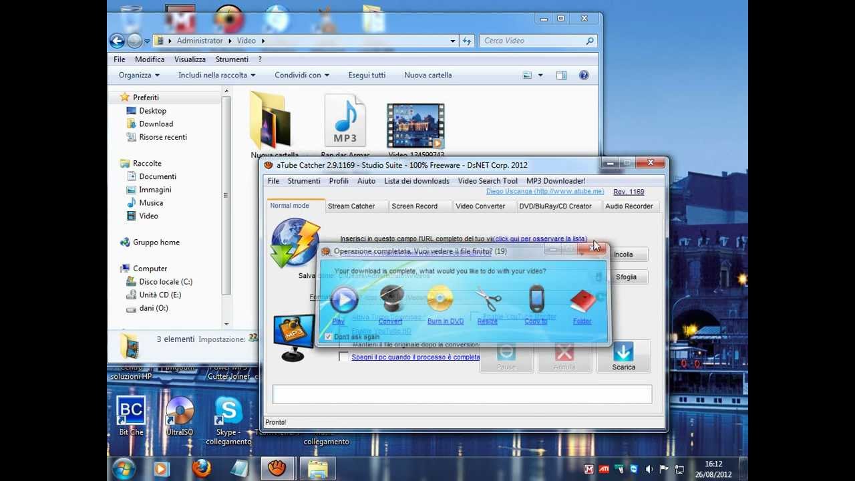This screenshot has height=481, width=855.
Task: Click the Action Center flag tray icon
Action: tap(664, 469)
